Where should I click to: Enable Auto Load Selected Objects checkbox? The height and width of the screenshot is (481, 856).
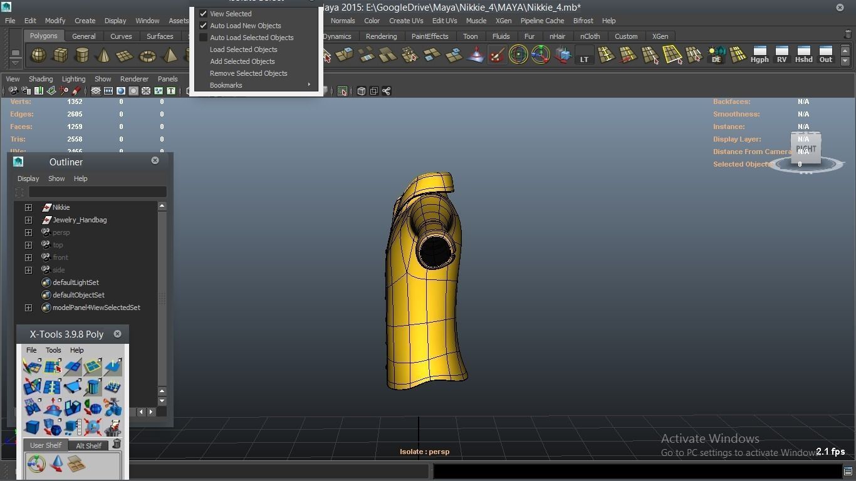[203, 38]
